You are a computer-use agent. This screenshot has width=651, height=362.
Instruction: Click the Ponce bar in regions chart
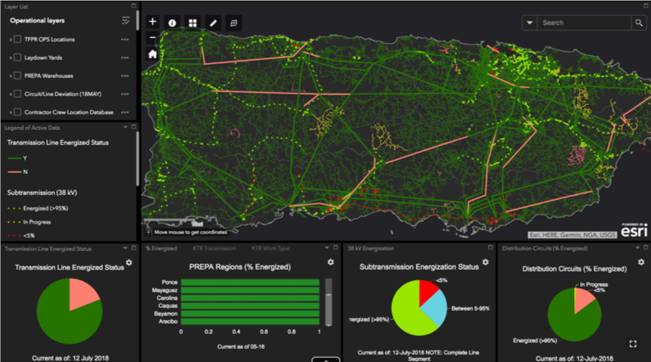pyautogui.click(x=250, y=283)
